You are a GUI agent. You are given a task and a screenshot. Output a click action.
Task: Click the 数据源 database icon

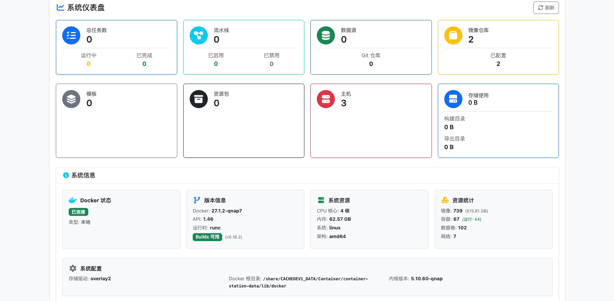tap(326, 35)
